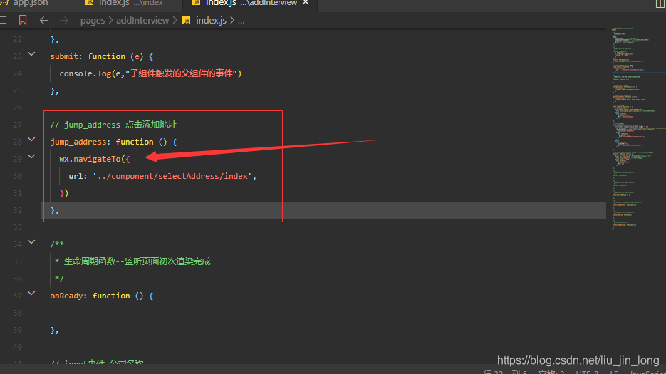The height and width of the screenshot is (374, 666).
Task: Go forward with the right arrow
Action: [x=63, y=20]
